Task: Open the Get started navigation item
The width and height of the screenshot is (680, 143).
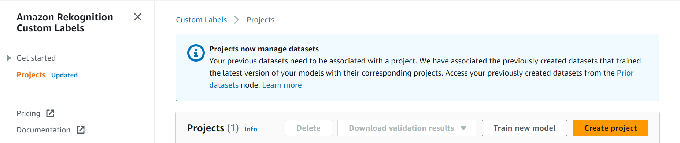Action: coord(36,58)
